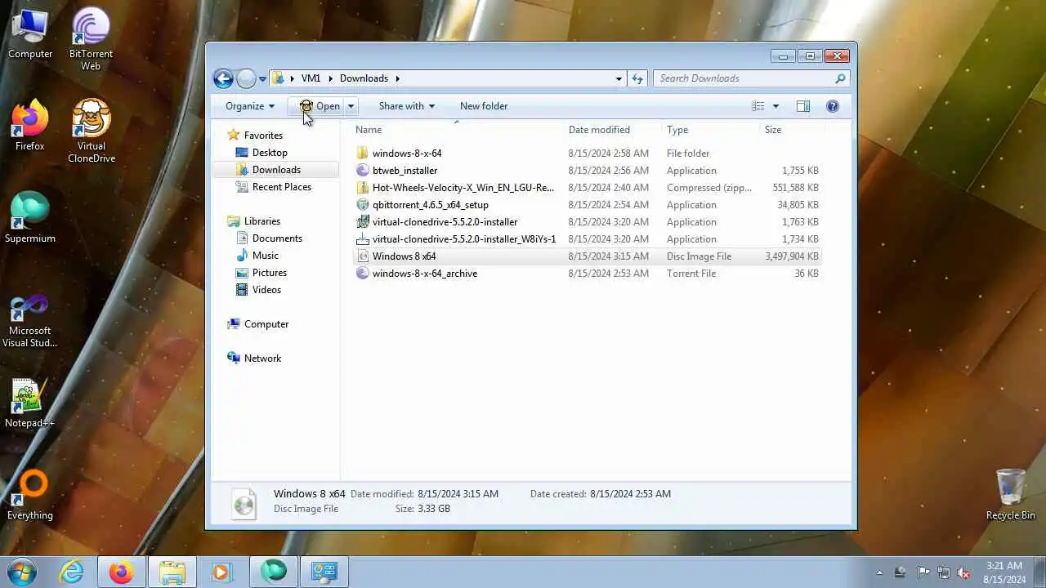This screenshot has height=588, width=1046.
Task: Open recent pages dropdown arrow
Action: (262, 79)
